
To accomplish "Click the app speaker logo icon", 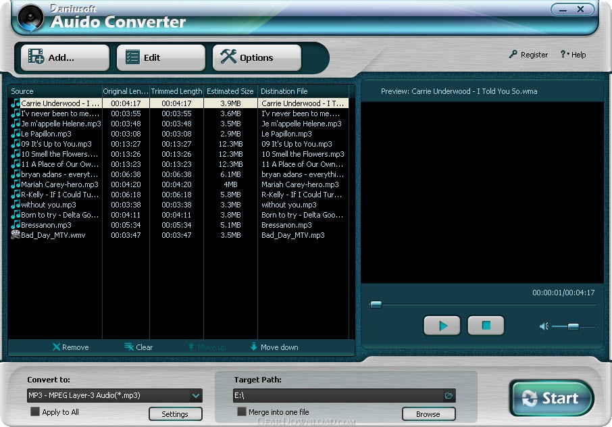I will (x=30, y=18).
